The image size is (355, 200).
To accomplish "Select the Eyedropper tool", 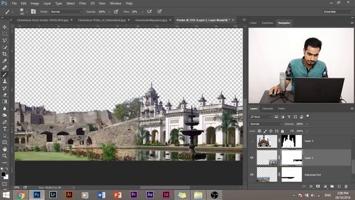I will [x=4, y=61].
